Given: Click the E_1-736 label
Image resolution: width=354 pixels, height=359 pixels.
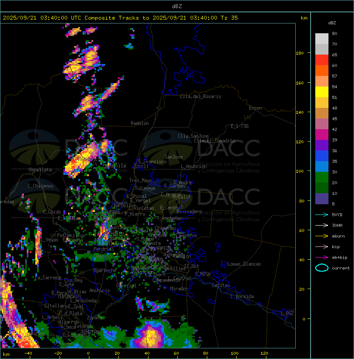Looking at the screenshot, I should pos(240,126).
